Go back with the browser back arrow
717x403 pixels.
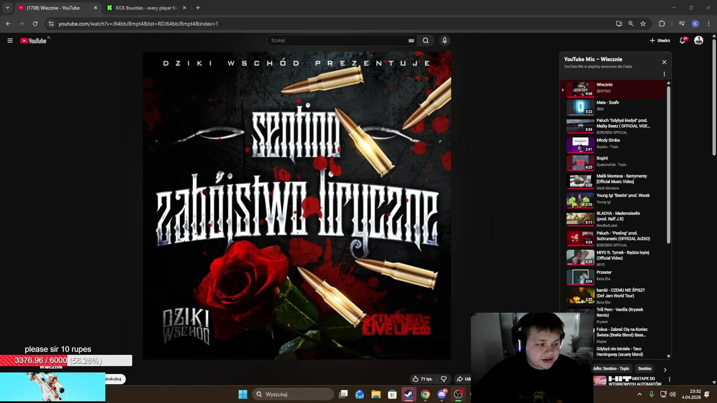8,24
